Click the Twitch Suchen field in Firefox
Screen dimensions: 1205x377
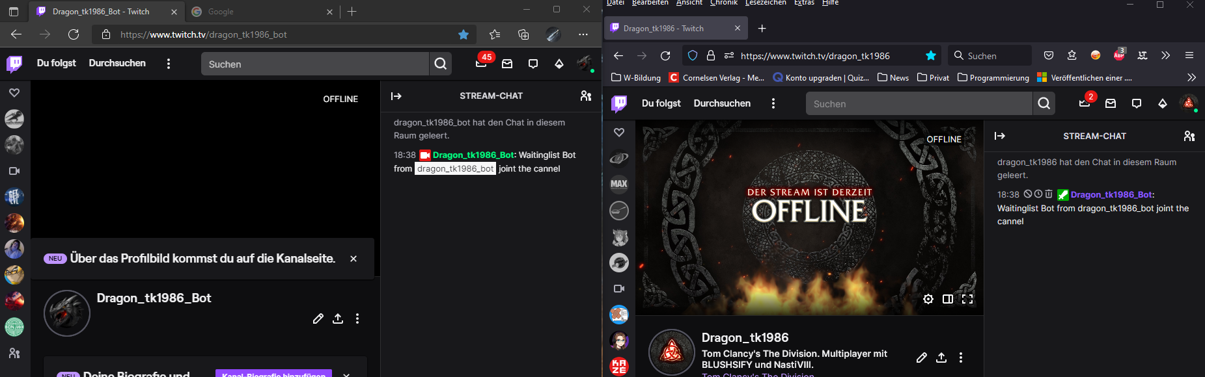click(918, 104)
